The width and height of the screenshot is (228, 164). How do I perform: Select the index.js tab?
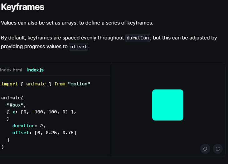coord(35,70)
